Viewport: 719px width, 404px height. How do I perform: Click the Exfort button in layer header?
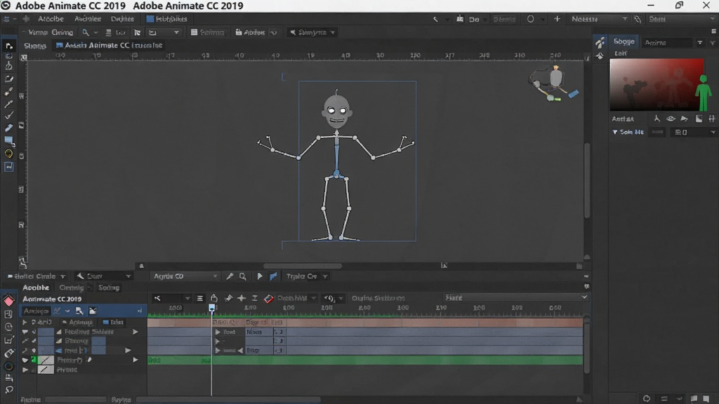click(x=113, y=323)
